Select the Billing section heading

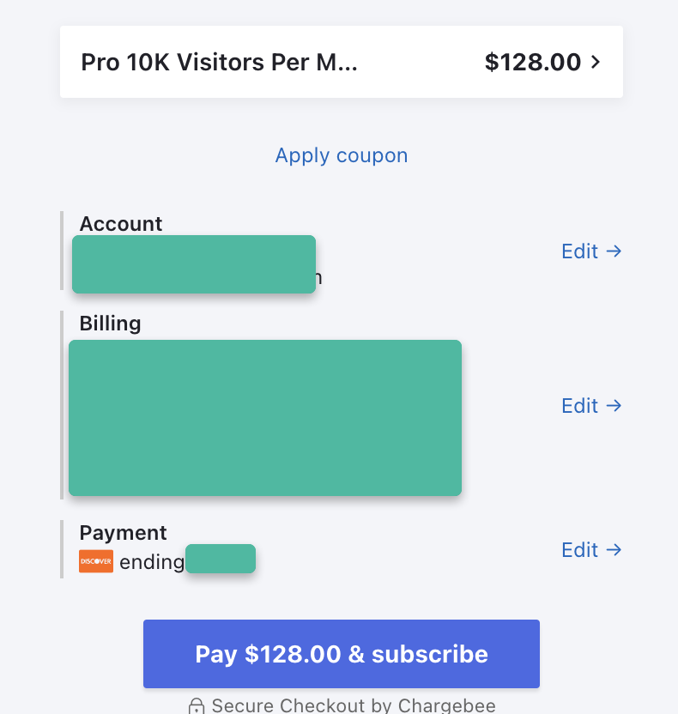[110, 324]
